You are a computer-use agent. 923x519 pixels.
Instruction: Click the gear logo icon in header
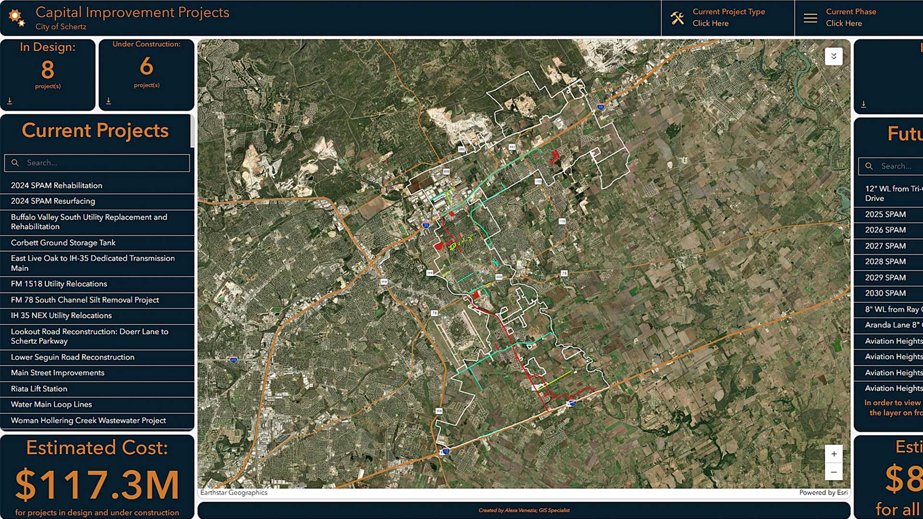[17, 18]
